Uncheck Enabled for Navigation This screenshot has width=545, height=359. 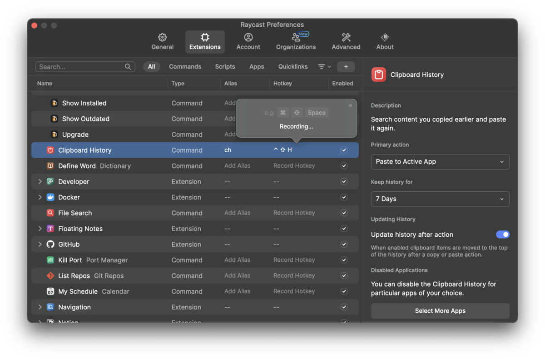tap(344, 307)
